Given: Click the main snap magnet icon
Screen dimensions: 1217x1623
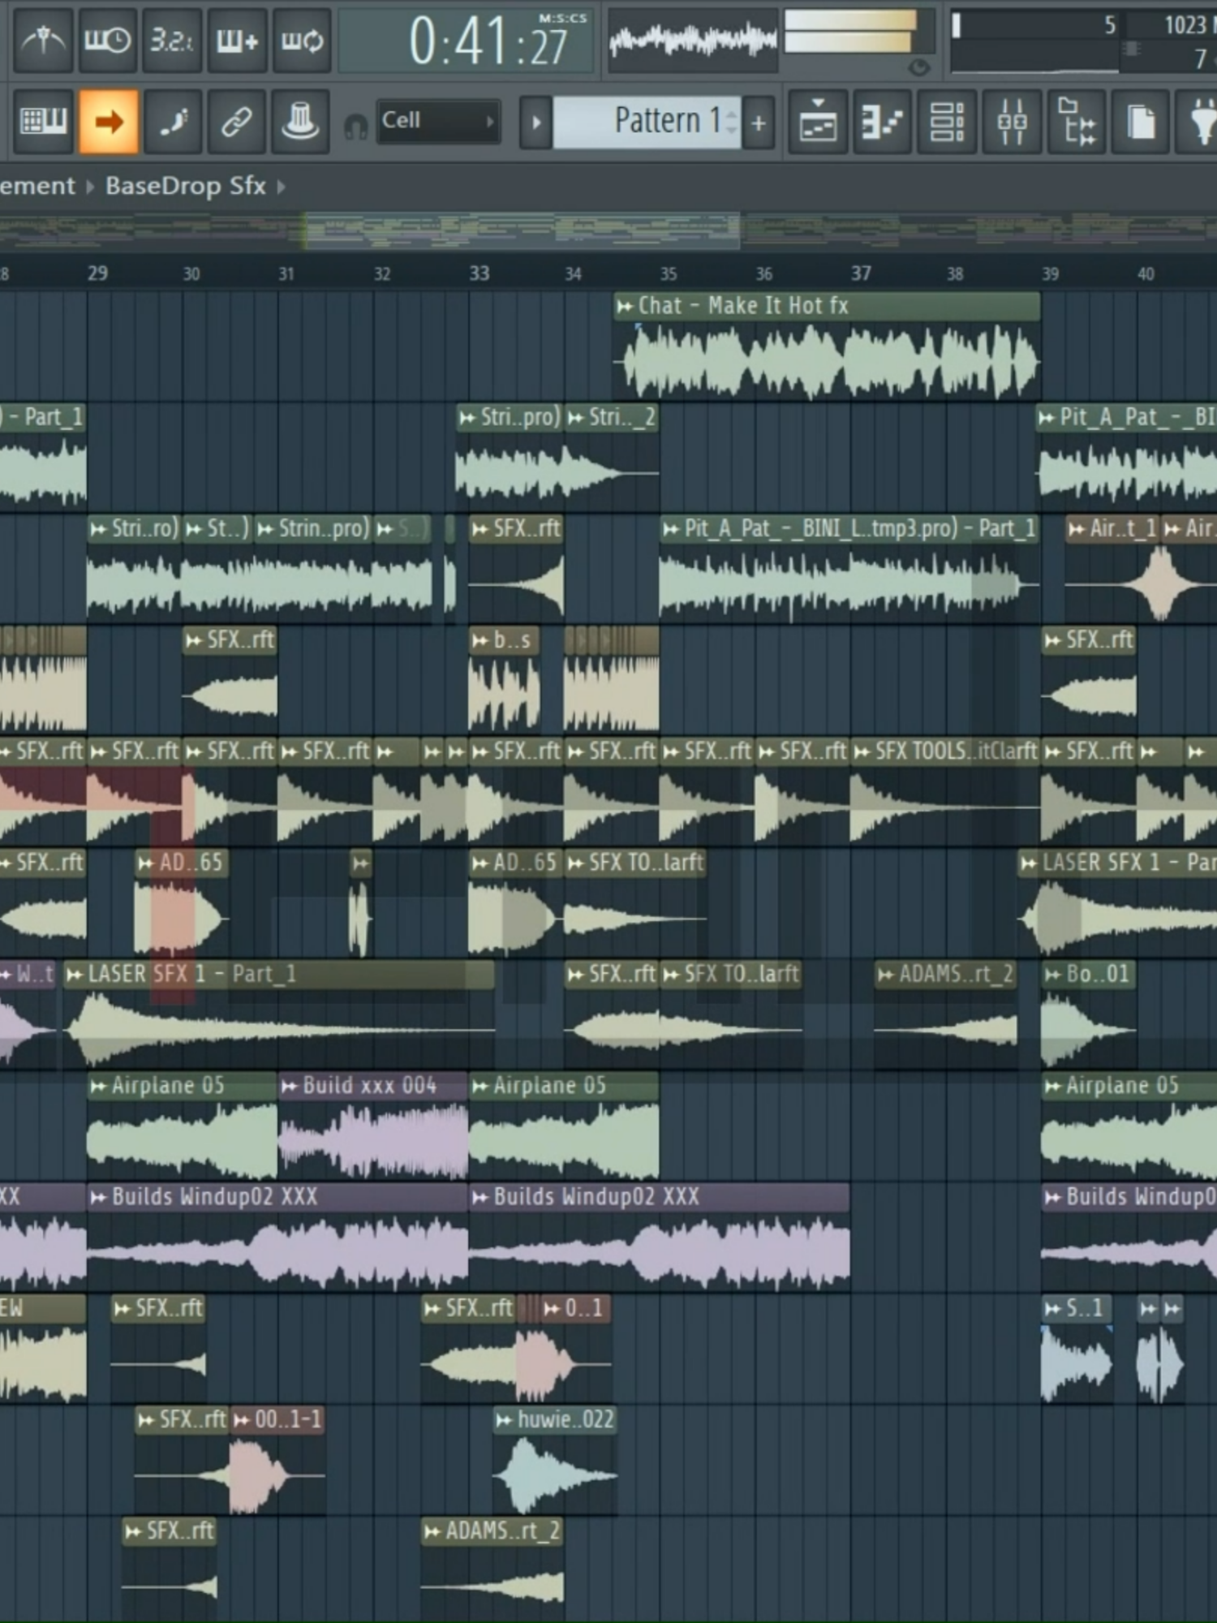Looking at the screenshot, I should [x=355, y=126].
